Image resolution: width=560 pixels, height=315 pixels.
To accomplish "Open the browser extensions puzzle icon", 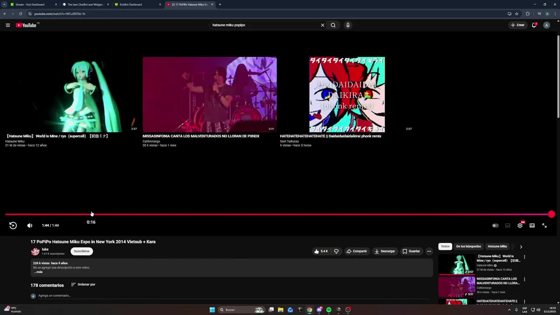I will click(528, 14).
